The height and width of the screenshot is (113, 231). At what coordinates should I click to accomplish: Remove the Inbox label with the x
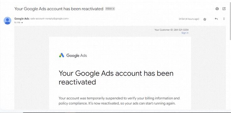point(113,9)
